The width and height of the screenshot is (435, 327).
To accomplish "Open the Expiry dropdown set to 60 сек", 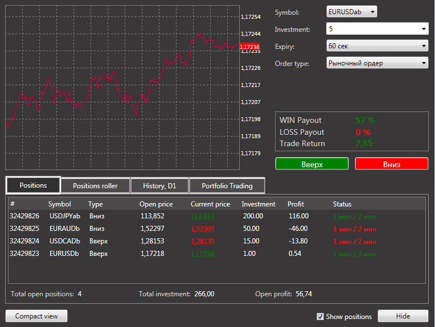I will pos(377,45).
